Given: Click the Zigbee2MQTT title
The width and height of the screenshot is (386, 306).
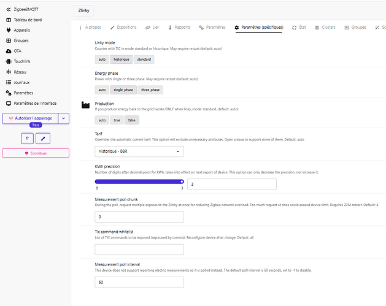Looking at the screenshot, I should [x=26, y=9].
